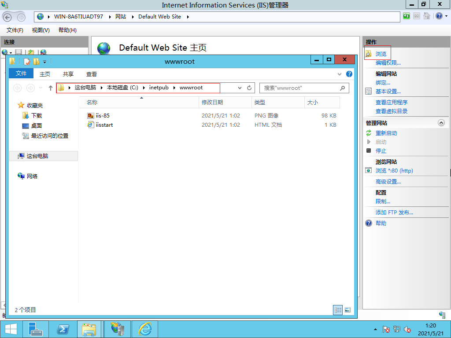Select 这台电脑 in the navigation pane
The image size is (451, 338).
(x=37, y=156)
